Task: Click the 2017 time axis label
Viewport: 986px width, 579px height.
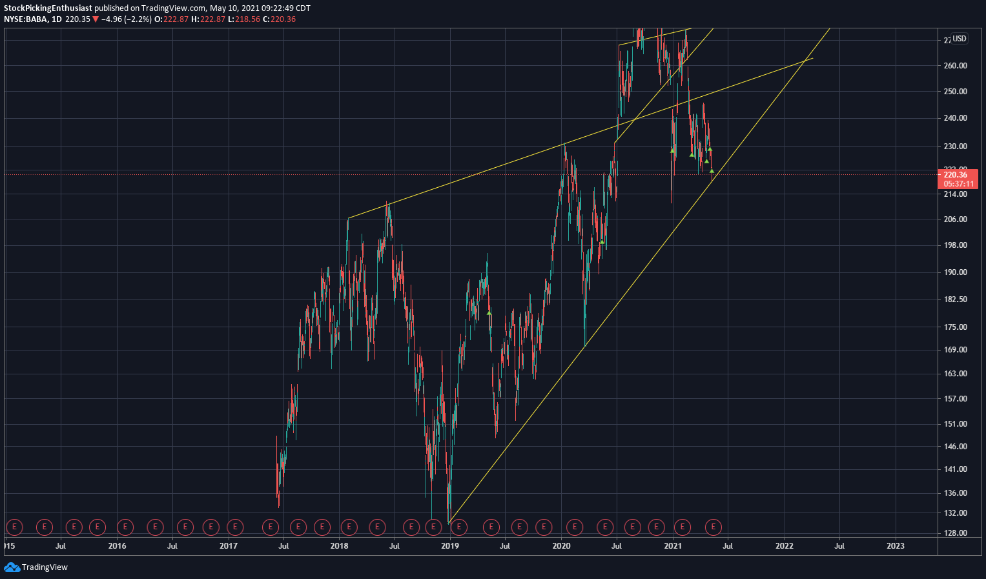Action: click(x=229, y=546)
